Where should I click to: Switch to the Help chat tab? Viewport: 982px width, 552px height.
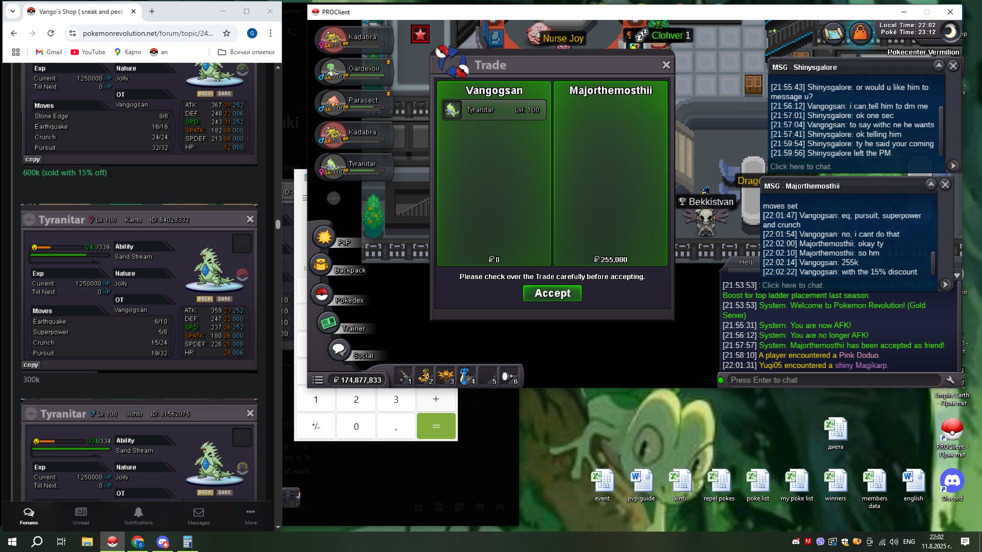[746, 262]
